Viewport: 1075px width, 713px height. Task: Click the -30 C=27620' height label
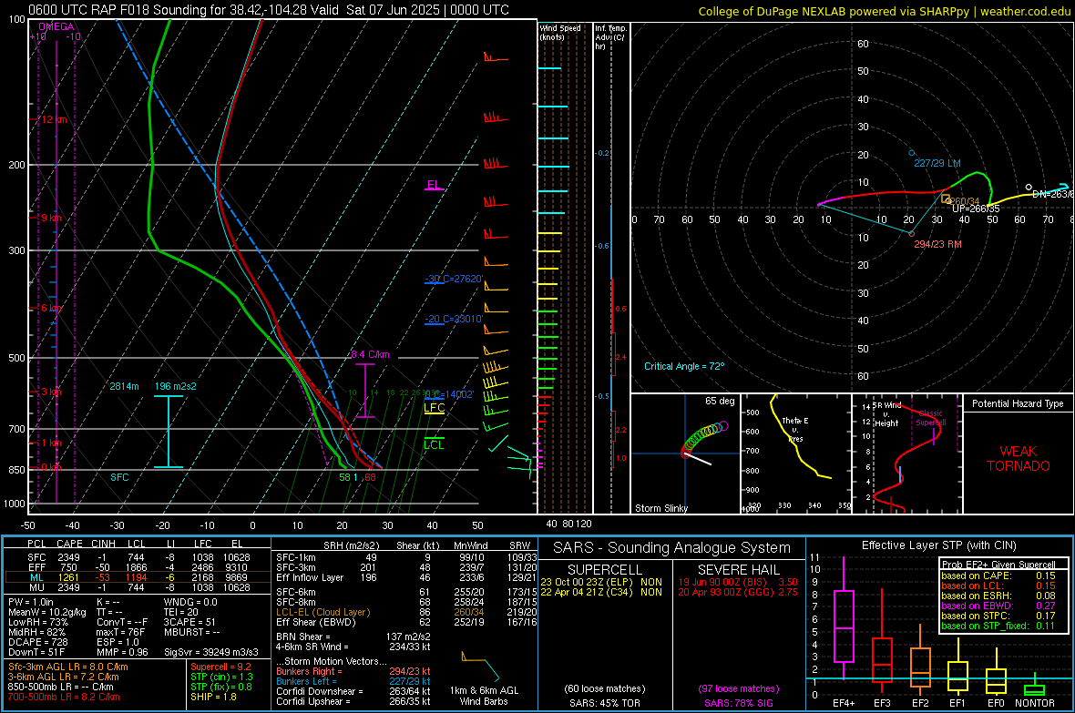455,279
